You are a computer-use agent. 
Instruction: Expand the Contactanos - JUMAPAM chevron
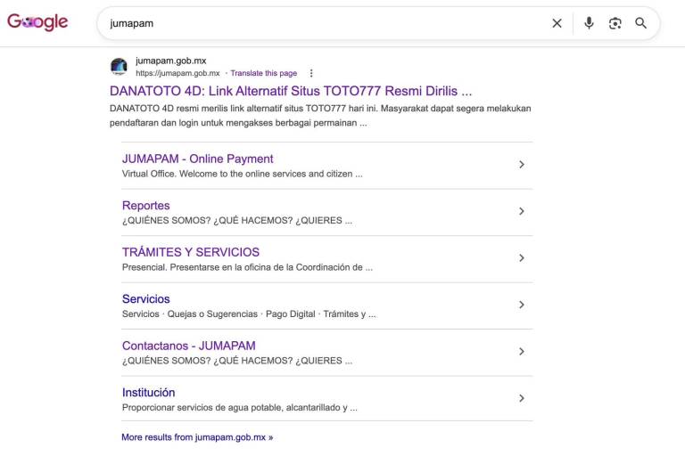coord(522,351)
